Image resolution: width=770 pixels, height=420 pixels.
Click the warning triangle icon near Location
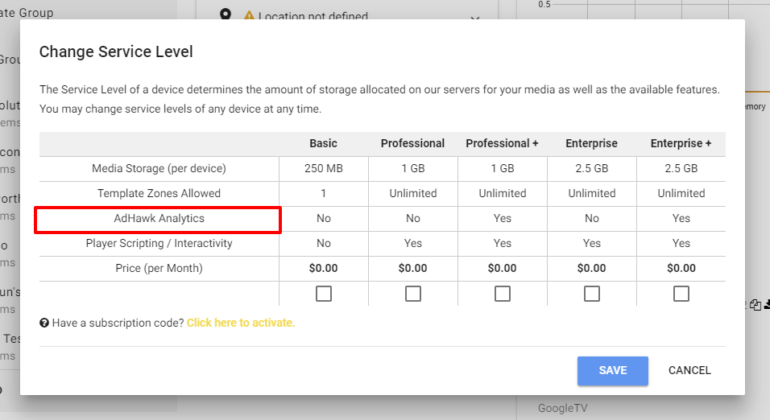coord(249,16)
